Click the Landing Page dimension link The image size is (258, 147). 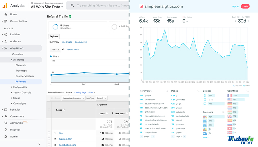coord(80,92)
